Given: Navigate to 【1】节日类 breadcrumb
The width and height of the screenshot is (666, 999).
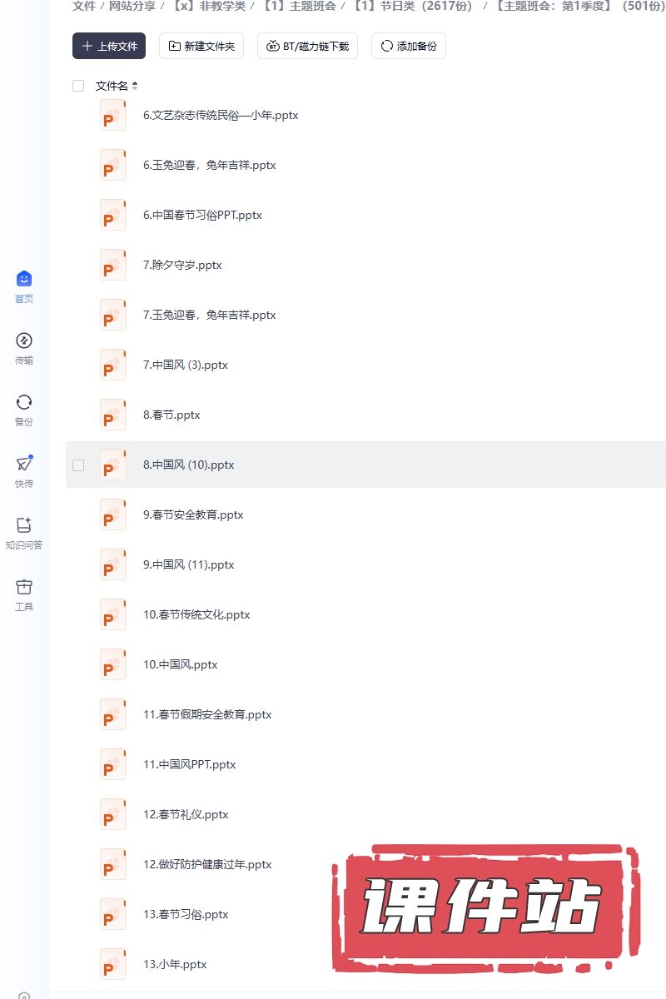Looking at the screenshot, I should pos(411,7).
